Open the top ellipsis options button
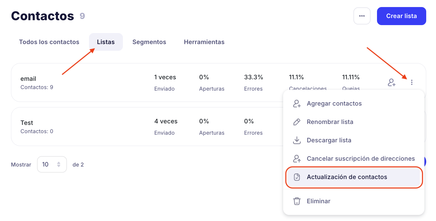The height and width of the screenshot is (221, 436). point(362,16)
